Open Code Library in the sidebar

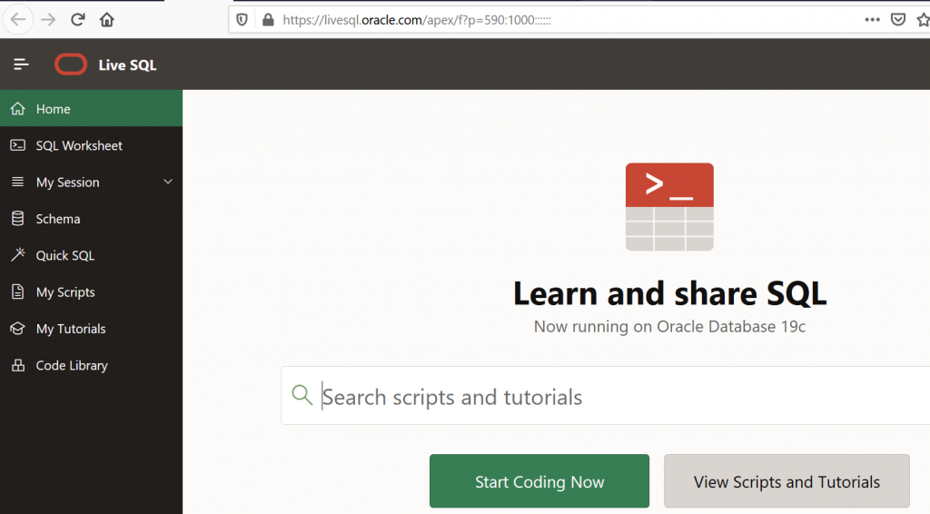pos(92,366)
